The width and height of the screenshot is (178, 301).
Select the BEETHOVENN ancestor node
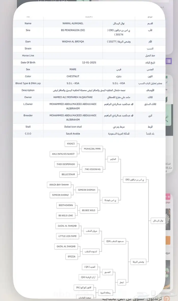[66, 205]
